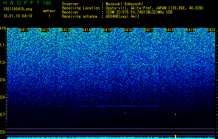Click the A504HB(yagi 4el) antenna text
Image resolution: width=218 pixels, height=139 pixels.
tap(122, 16)
